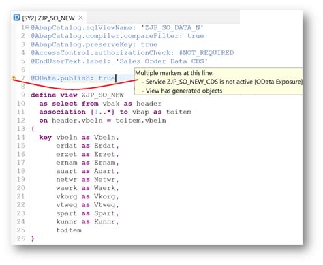Click the association cardinality [1..*]
The height and width of the screenshot is (265, 323).
(x=102, y=112)
